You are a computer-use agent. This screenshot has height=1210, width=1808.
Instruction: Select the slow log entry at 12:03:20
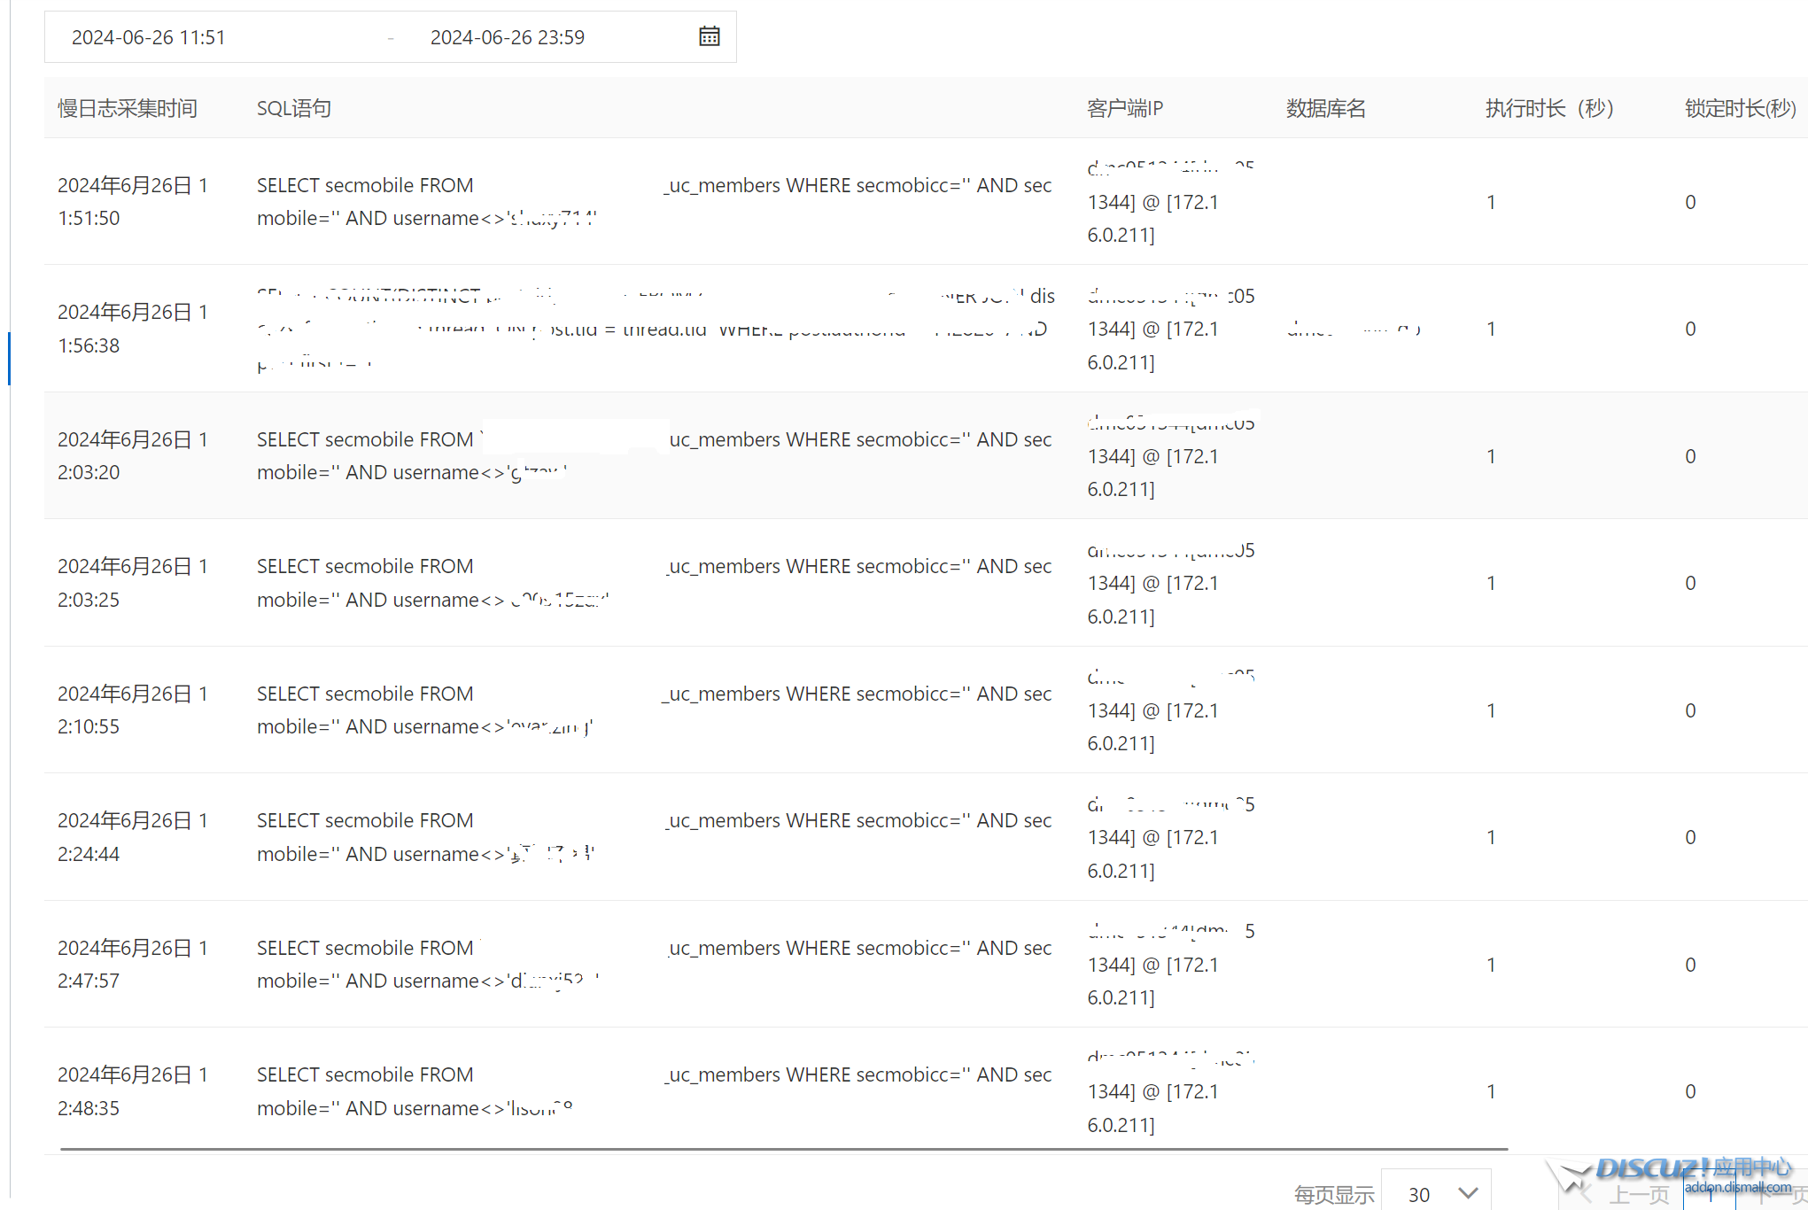[133, 456]
